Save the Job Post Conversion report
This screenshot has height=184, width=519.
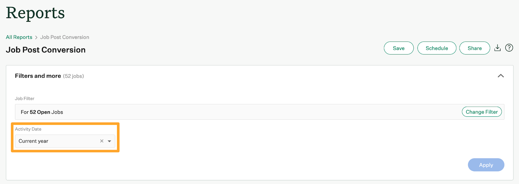pos(399,48)
